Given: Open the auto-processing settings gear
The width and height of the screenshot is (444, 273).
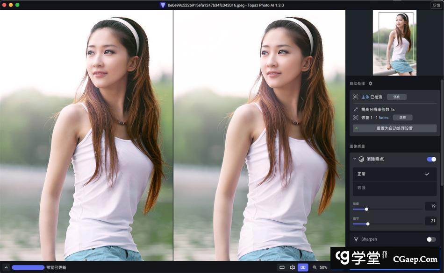Looking at the screenshot, I should (371, 84).
